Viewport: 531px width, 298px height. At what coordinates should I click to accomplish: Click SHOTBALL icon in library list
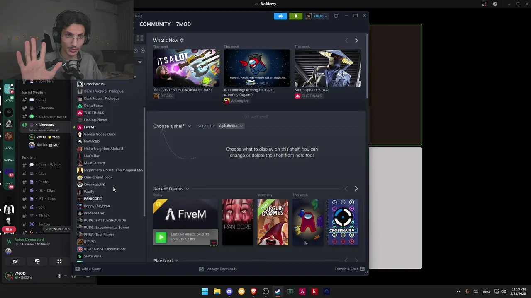(80, 256)
